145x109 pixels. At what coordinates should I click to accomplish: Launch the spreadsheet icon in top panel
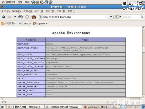pos(50,2)
